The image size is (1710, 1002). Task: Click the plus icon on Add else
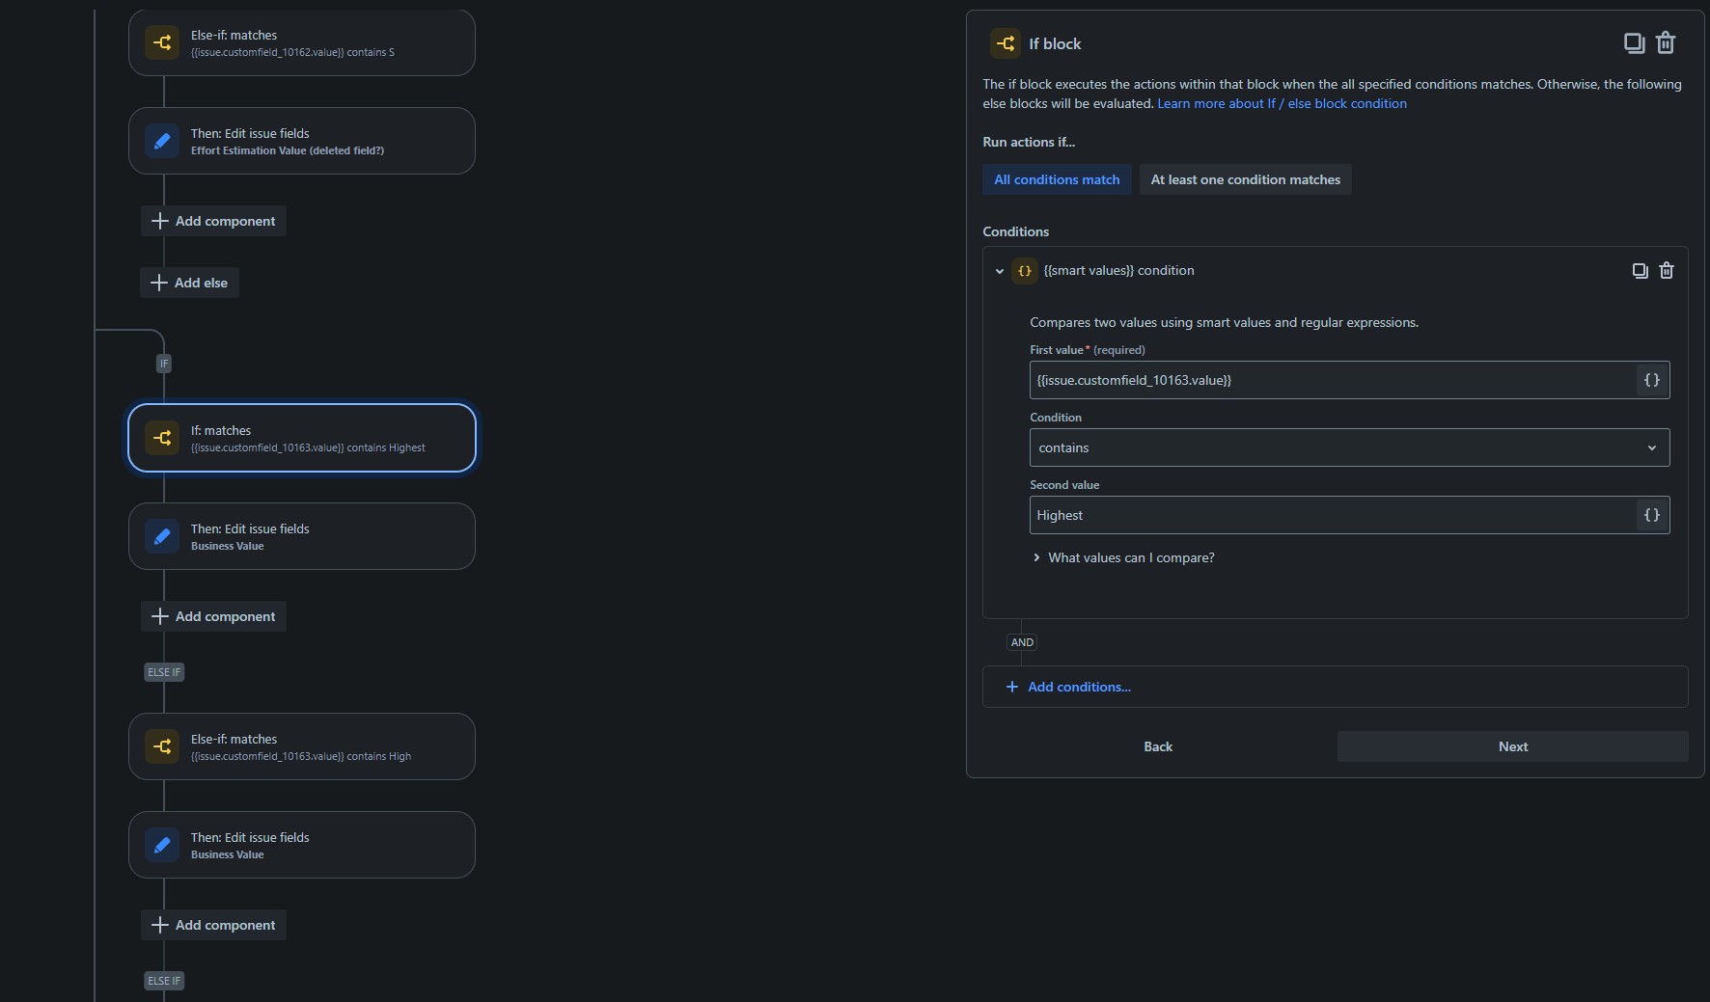(x=159, y=283)
